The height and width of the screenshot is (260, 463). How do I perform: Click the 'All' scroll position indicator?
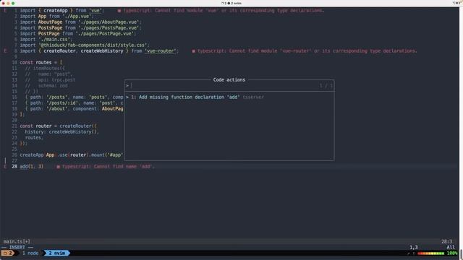[451, 247]
